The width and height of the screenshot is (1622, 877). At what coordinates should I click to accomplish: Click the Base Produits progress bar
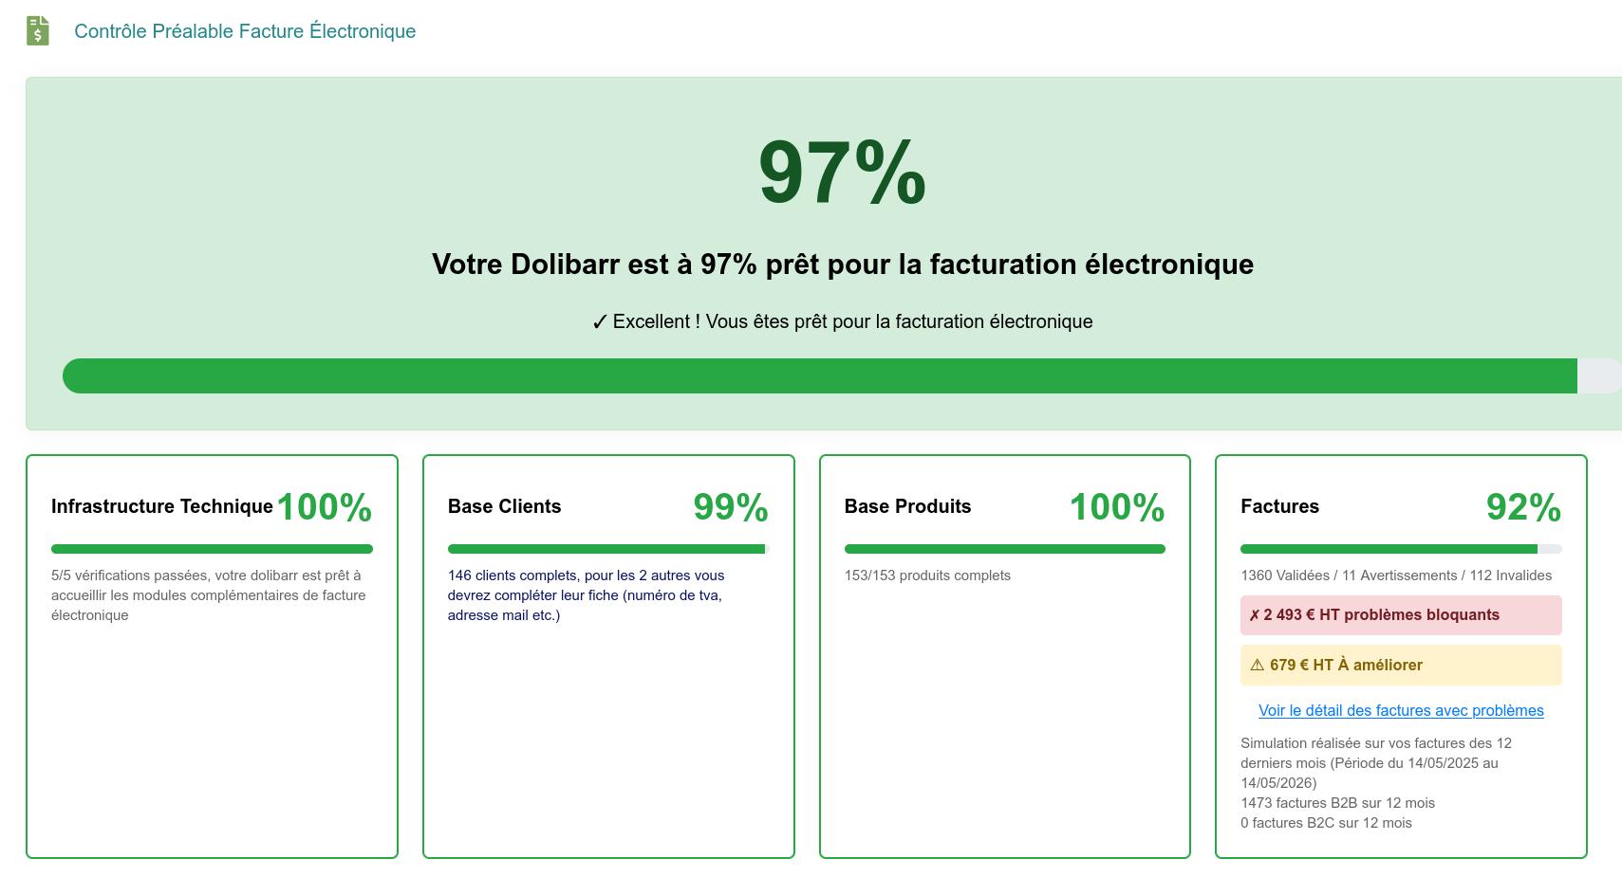coord(1004,549)
